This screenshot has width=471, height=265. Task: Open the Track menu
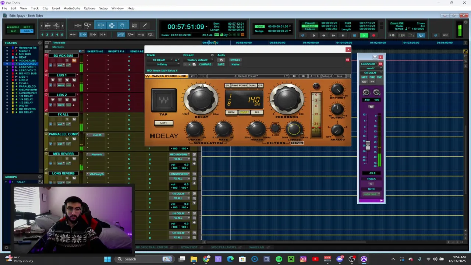pyautogui.click(x=35, y=8)
